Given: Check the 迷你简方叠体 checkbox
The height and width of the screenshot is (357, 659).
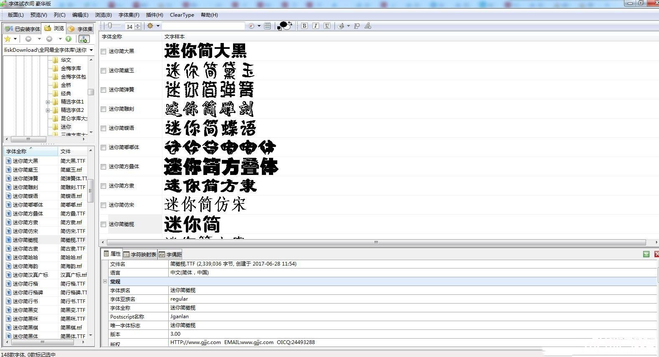Looking at the screenshot, I should point(103,167).
